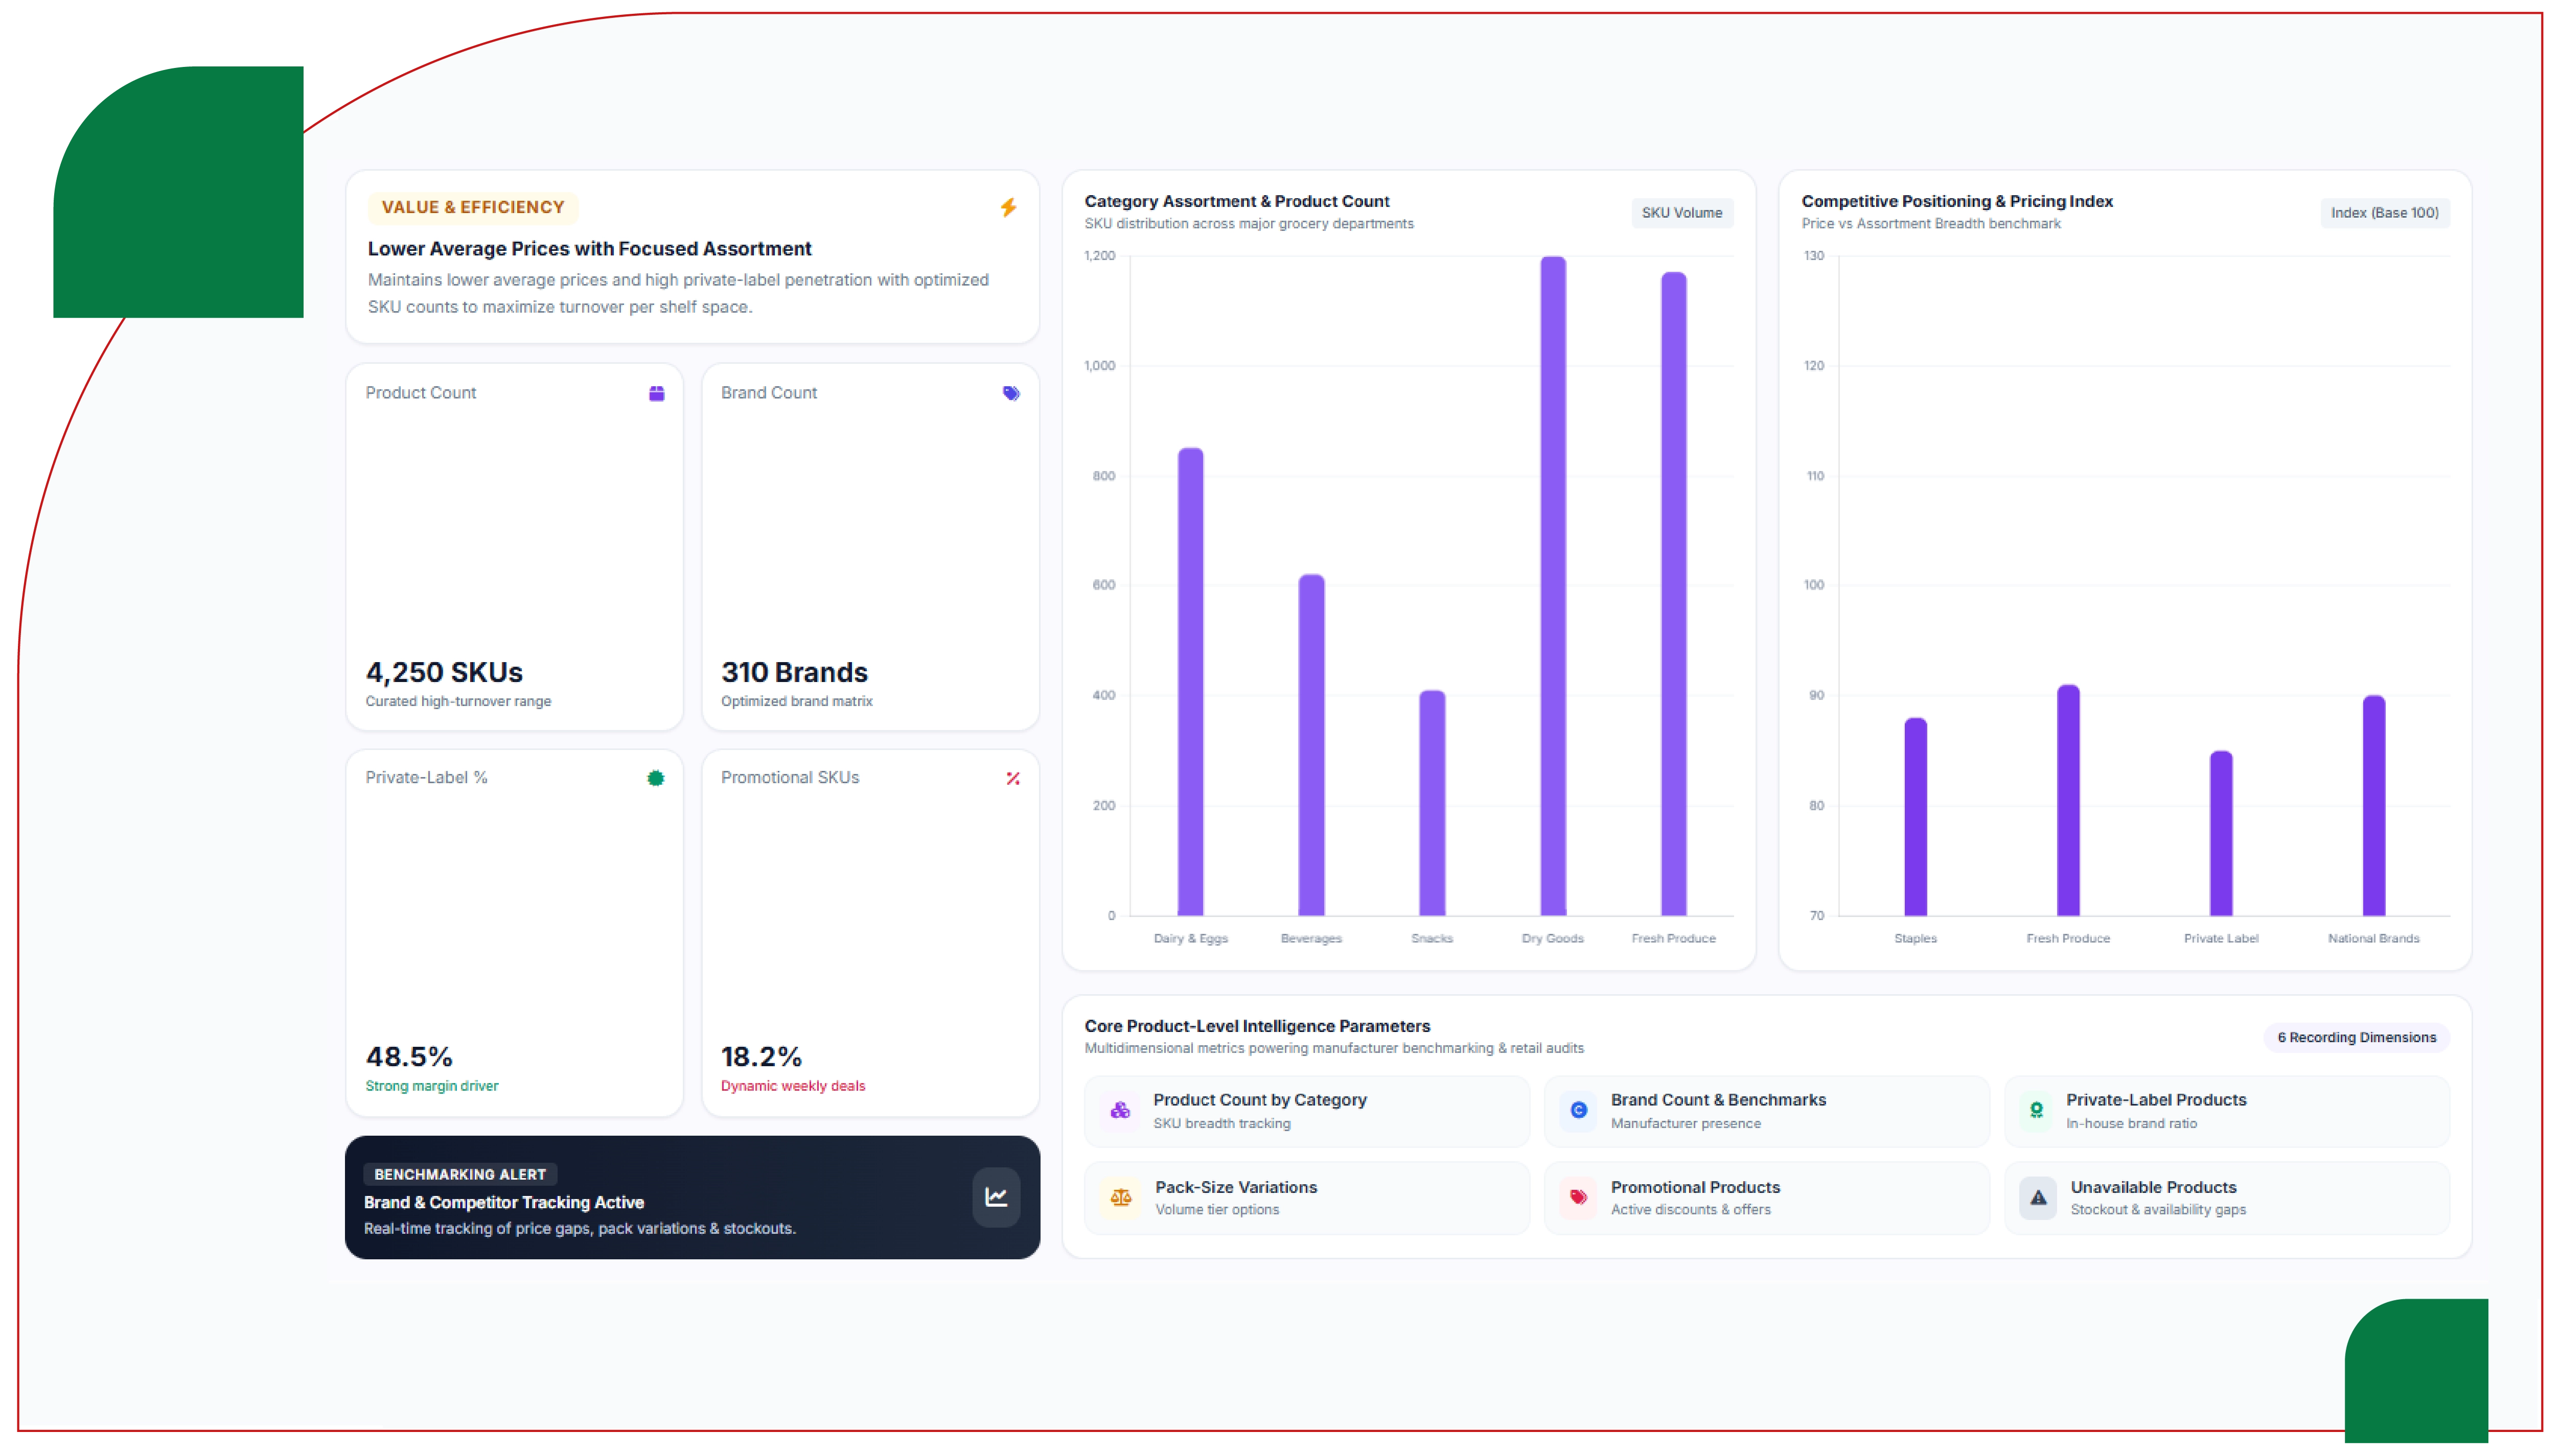Click the Index (Base 100) badge
Viewport: 2561px width, 1456px height.
pos(2384,213)
